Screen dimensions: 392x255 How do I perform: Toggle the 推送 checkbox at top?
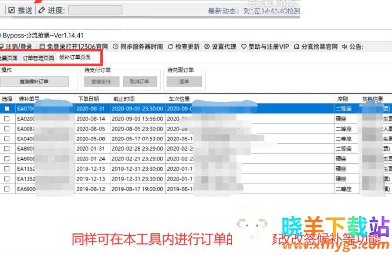coord(12,10)
